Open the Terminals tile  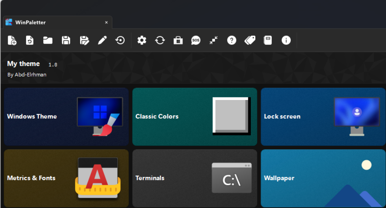point(194,178)
